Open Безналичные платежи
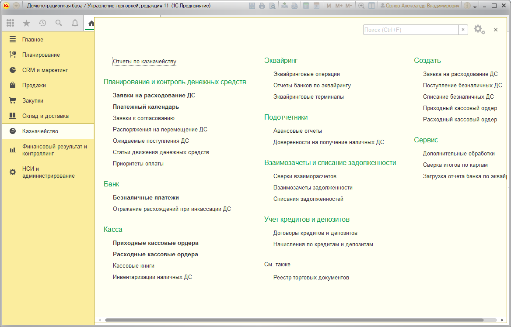This screenshot has height=327, width=511. pos(146,197)
